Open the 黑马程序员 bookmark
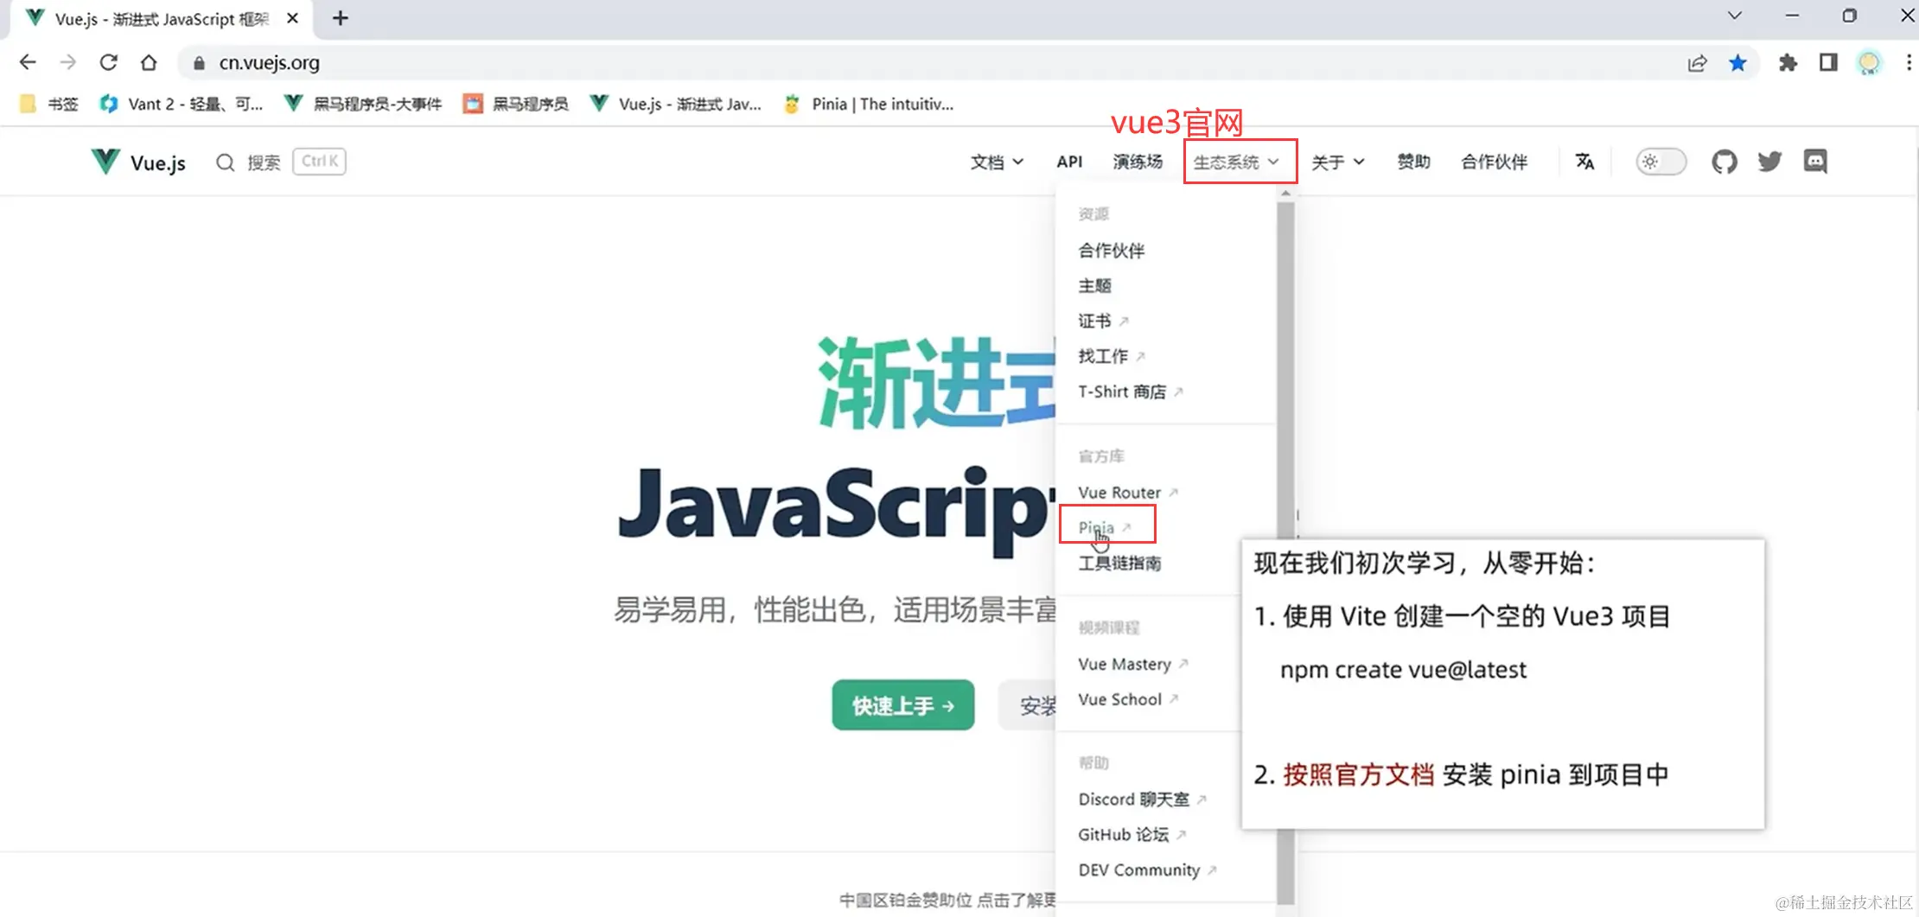1919x917 pixels. [x=516, y=104]
